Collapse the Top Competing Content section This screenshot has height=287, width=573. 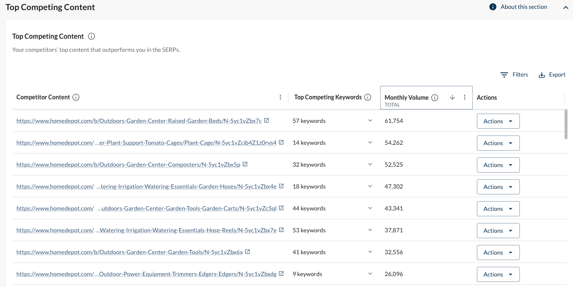(565, 7)
